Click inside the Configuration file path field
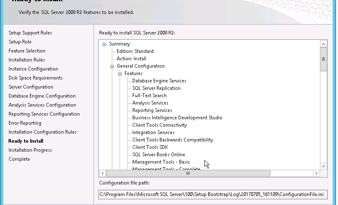This screenshot has height=205, width=338. click(213, 194)
